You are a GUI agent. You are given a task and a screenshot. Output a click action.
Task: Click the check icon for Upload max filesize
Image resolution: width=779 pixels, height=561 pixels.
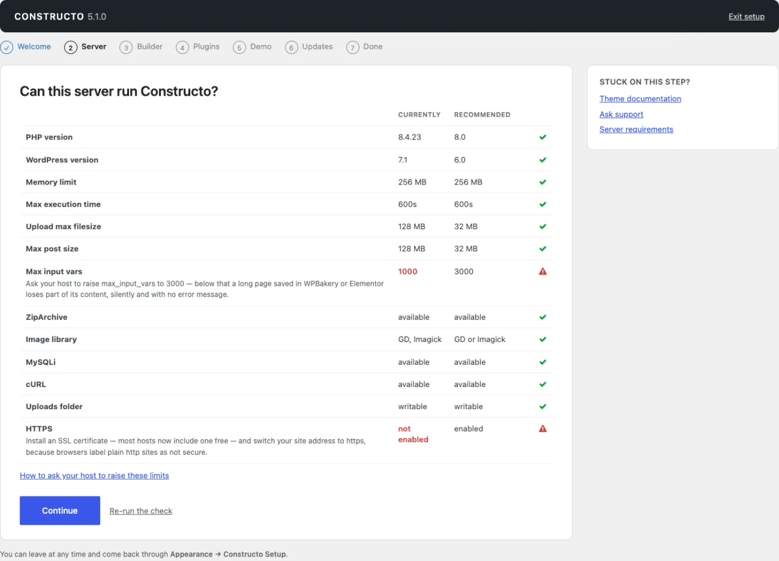[543, 227]
